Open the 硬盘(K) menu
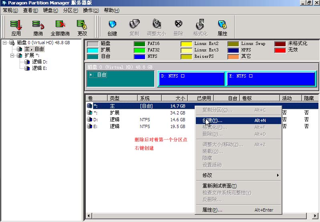The height and width of the screenshot is (222, 320). [x=50, y=10]
